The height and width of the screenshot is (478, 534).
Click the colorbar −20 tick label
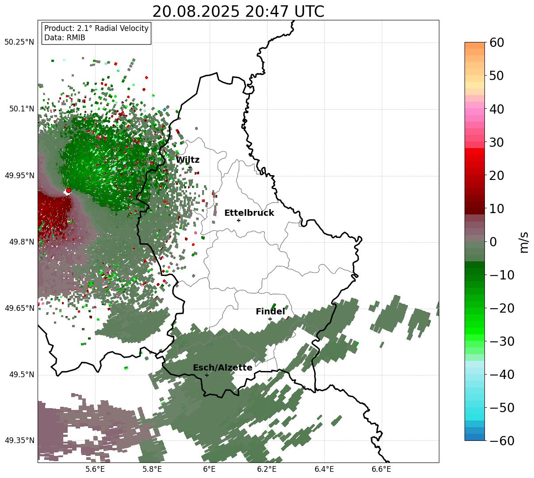(502, 308)
